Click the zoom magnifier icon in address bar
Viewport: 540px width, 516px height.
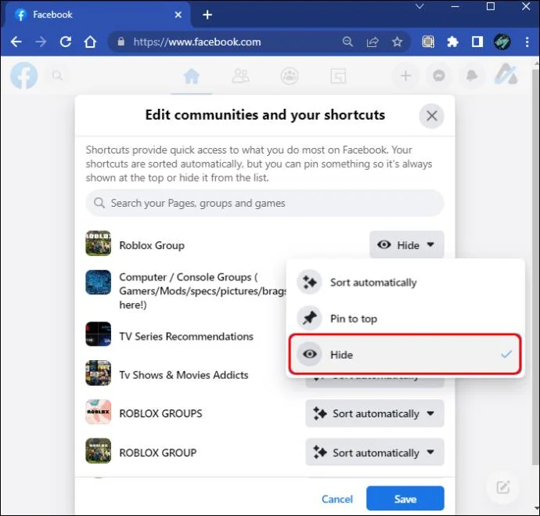click(x=347, y=42)
